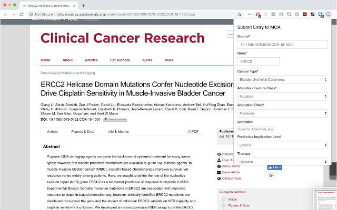Click the Article Alerts link

[233, 166]
